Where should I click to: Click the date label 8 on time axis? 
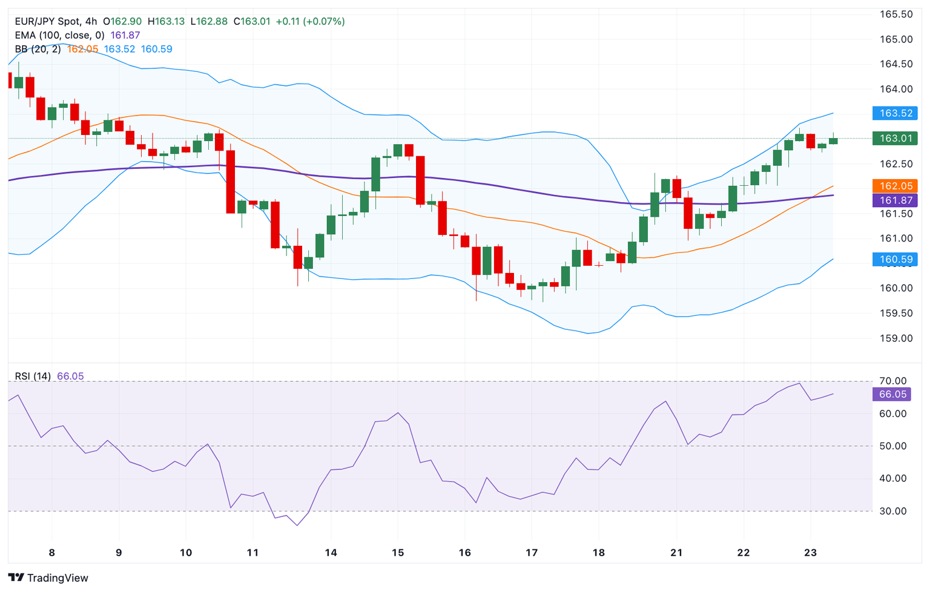click(52, 553)
